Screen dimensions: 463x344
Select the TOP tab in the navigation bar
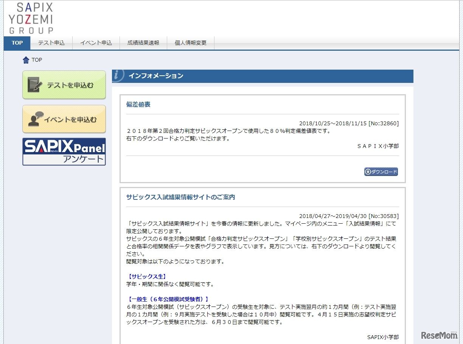click(16, 43)
